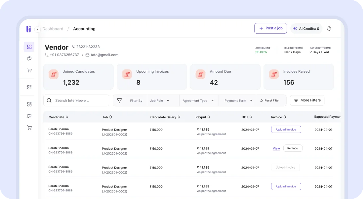Viewport: 363px width, 199px height.
Task: Open the shopping cart icon in sidebar
Action: coord(29,70)
